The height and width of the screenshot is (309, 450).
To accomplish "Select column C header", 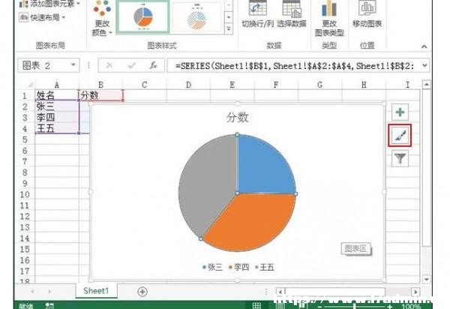I will tap(145, 85).
